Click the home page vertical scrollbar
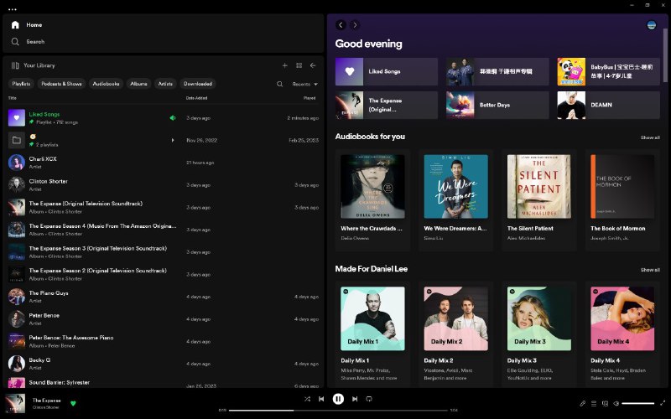 coord(665,55)
